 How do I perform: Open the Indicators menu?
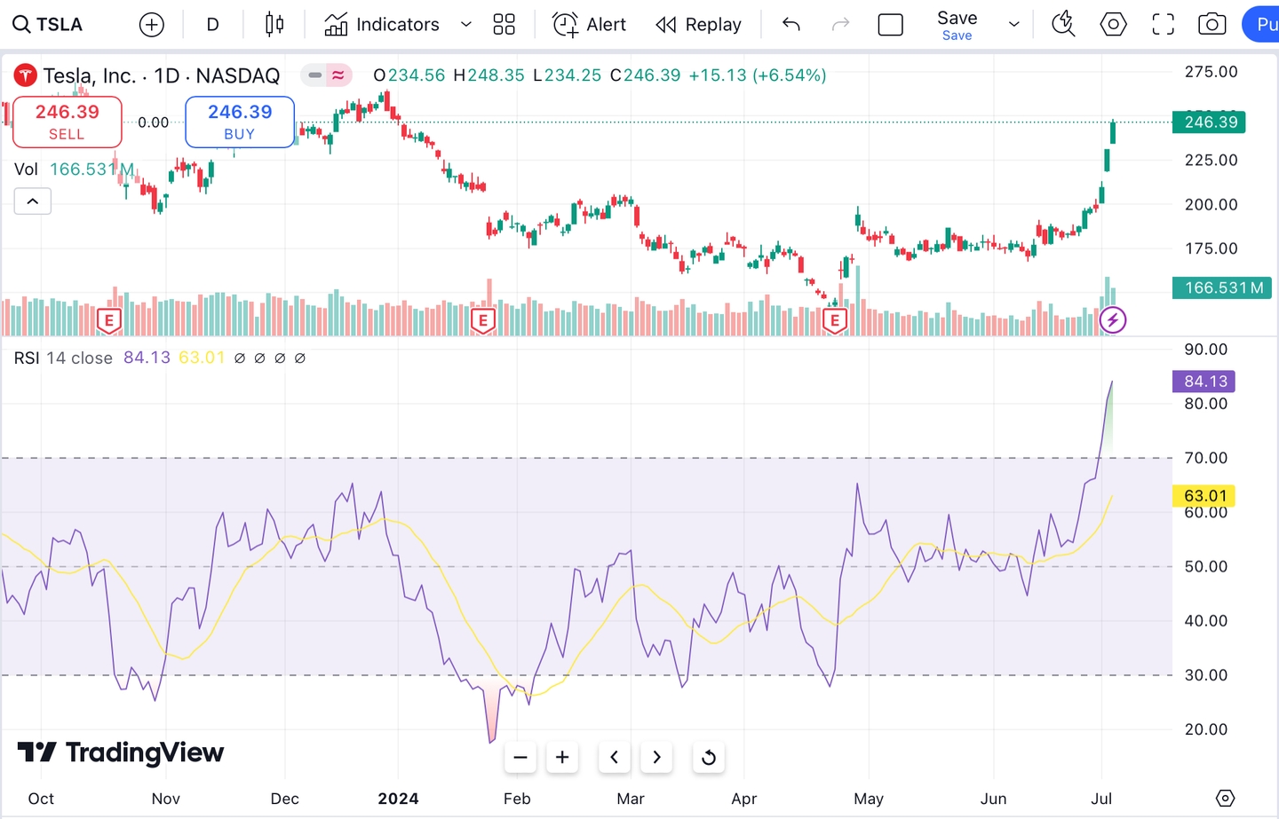pos(382,25)
